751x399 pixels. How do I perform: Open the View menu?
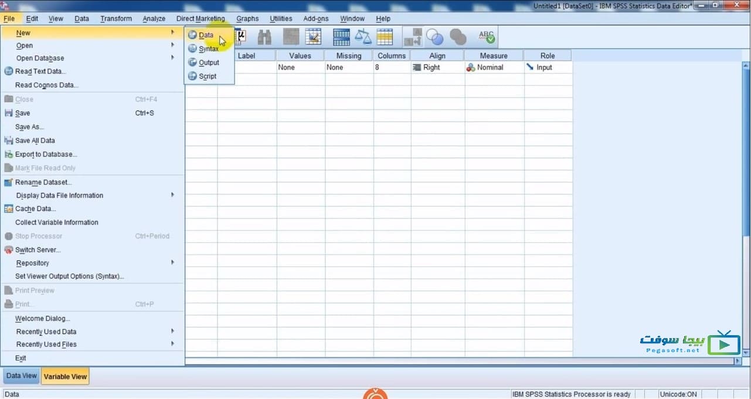click(56, 19)
